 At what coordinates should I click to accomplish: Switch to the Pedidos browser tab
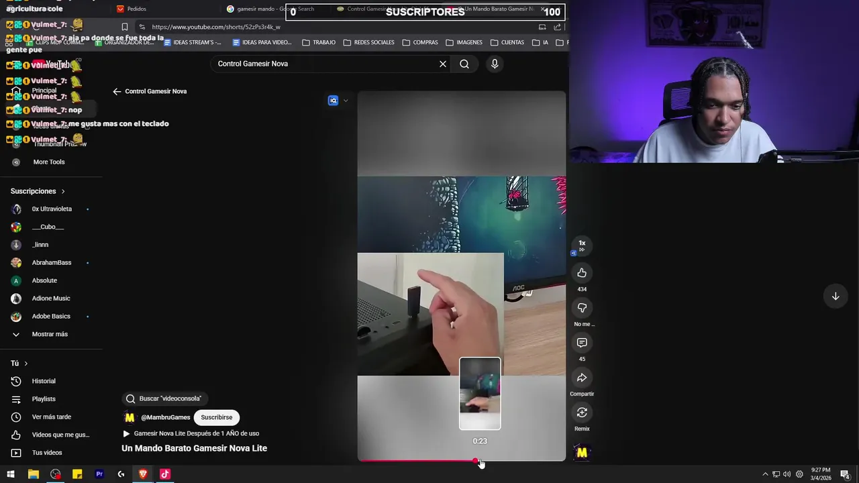click(x=137, y=9)
